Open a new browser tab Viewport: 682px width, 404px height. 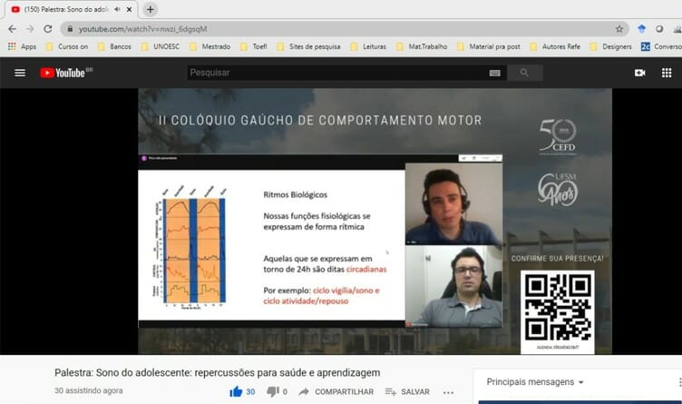(151, 9)
